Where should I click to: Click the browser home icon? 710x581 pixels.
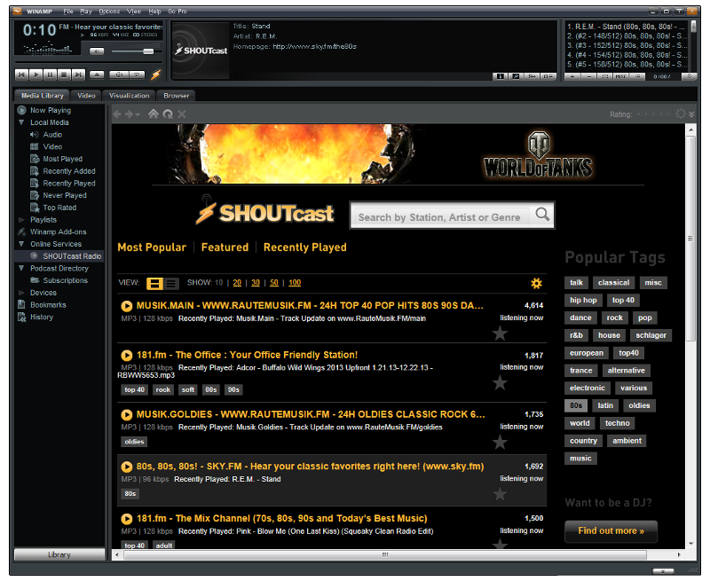point(154,114)
